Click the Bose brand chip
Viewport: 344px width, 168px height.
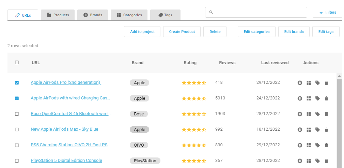pyautogui.click(x=139, y=114)
